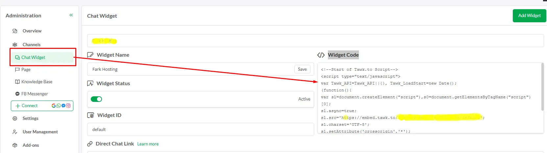547x153 pixels.
Task: Click the widget code box scrollbar
Action: click(542, 87)
